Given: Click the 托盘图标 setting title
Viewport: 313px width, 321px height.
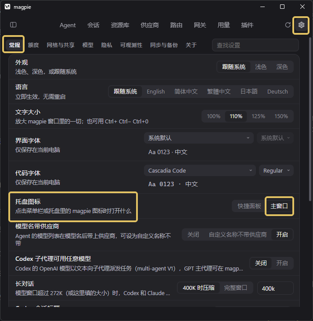Looking at the screenshot, I should [x=28, y=202].
